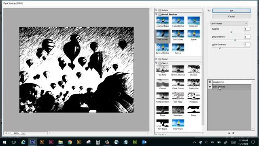Select the Graphic Pen filter thumbnail
Viewport: 259px width, 146px height.
coord(193,84)
